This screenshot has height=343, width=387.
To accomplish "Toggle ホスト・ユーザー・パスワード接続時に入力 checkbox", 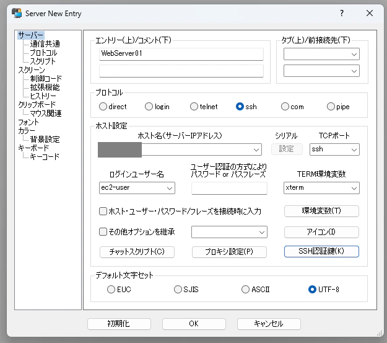I will [103, 211].
